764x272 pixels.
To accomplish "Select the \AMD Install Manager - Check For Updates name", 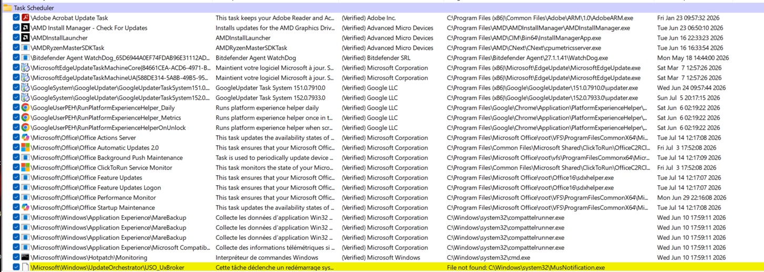I will (89, 28).
